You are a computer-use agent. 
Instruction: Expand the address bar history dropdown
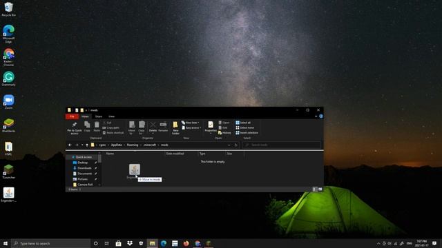click(x=229, y=145)
